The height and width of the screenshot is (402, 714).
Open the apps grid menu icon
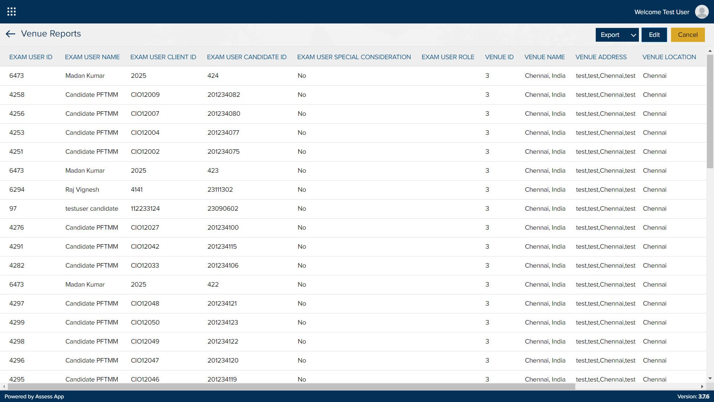pyautogui.click(x=12, y=12)
